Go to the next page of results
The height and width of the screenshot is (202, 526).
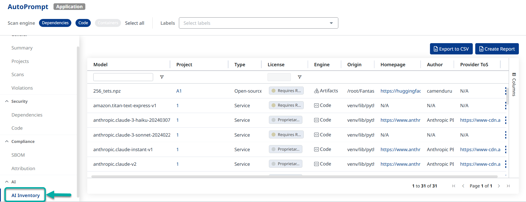click(499, 186)
